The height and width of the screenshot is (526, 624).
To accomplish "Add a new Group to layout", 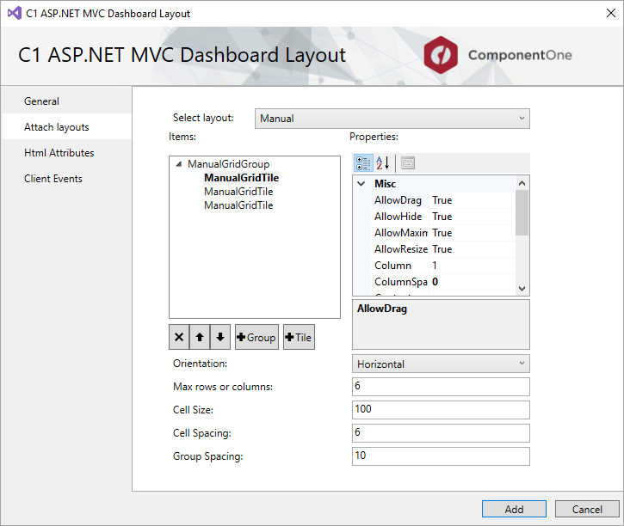I will point(256,338).
